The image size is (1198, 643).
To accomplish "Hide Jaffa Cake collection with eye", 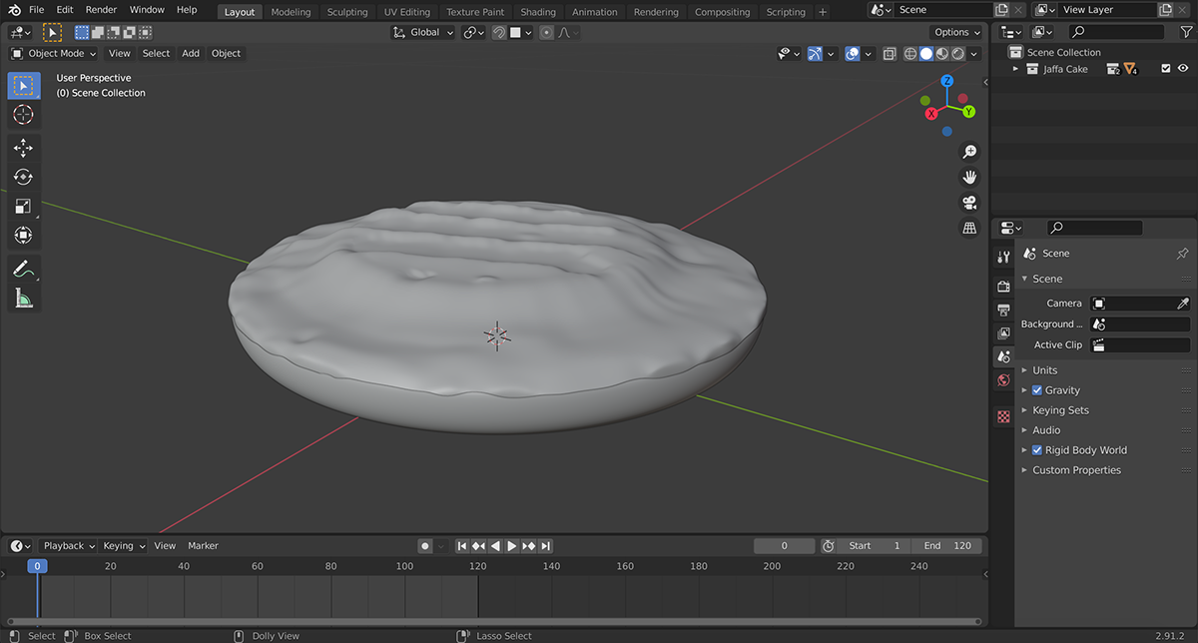I will (x=1184, y=69).
